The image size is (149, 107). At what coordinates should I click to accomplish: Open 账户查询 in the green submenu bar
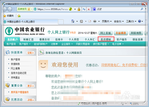coord(11,44)
